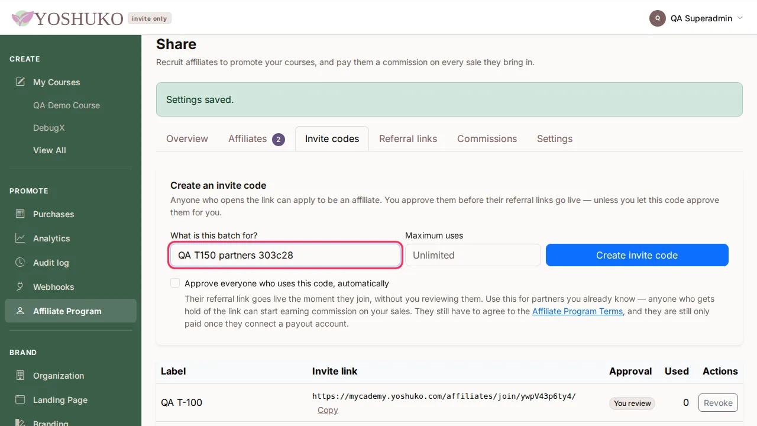
Task: Click the Audit log clock icon
Action: (20, 262)
